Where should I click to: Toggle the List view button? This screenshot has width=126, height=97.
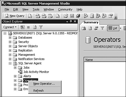coord(113,28)
